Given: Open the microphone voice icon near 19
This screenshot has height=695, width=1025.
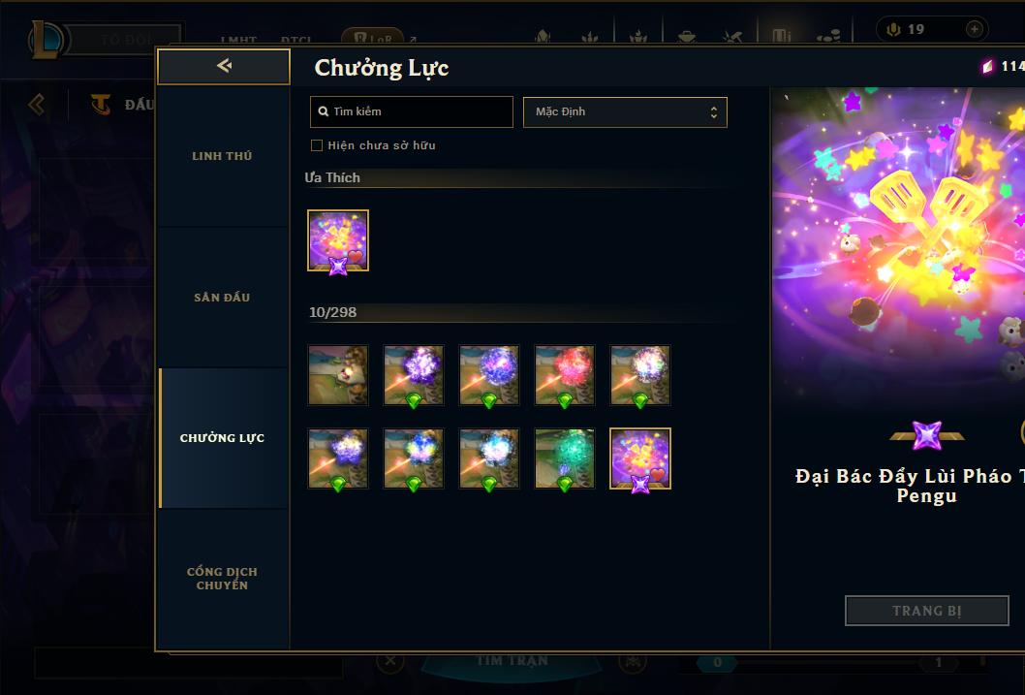Looking at the screenshot, I should (893, 29).
